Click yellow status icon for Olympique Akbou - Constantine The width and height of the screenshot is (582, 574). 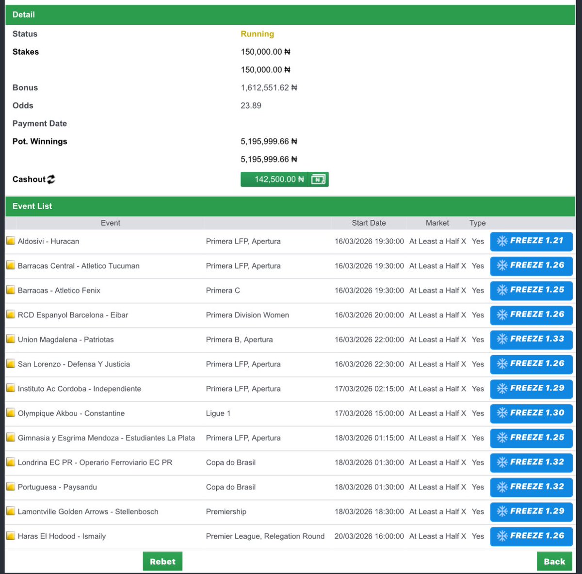point(11,413)
